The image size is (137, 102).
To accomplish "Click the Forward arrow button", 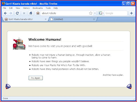I will [11, 13].
